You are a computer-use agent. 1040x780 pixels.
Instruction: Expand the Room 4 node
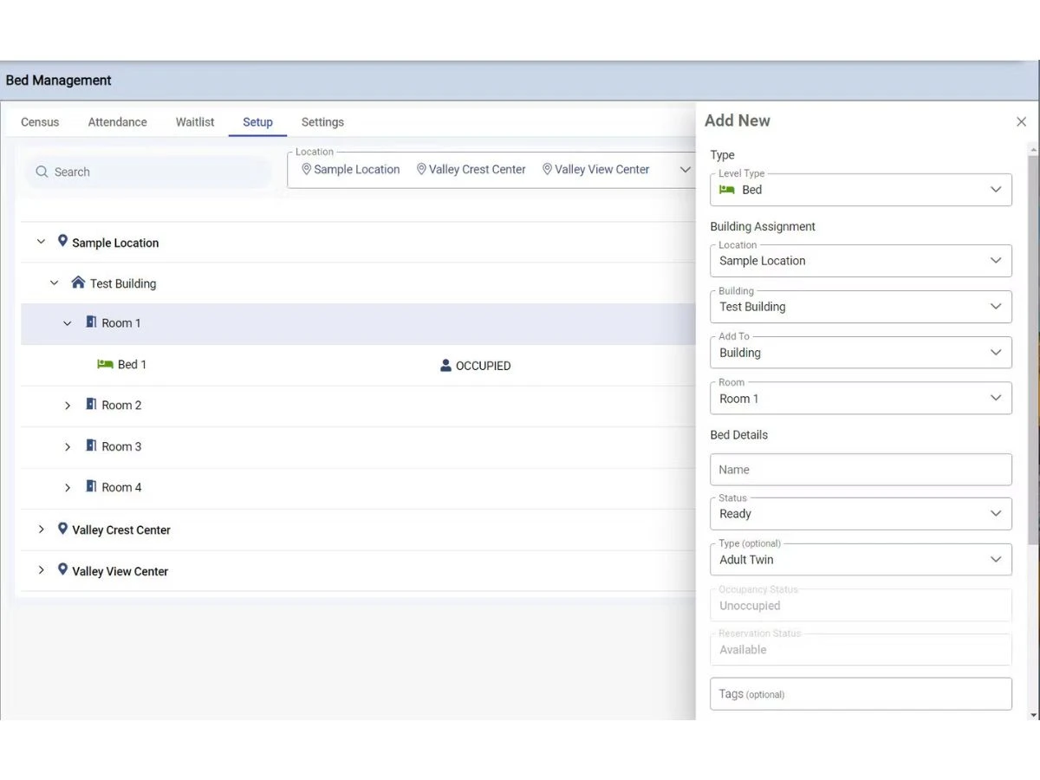coord(68,488)
